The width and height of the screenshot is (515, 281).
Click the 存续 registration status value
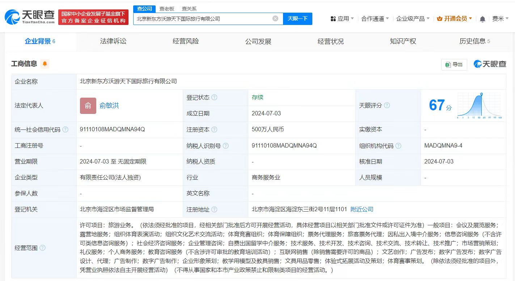[x=258, y=97]
